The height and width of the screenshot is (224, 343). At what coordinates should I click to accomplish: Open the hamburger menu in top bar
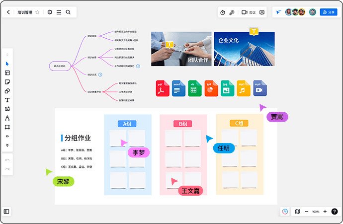point(59,12)
